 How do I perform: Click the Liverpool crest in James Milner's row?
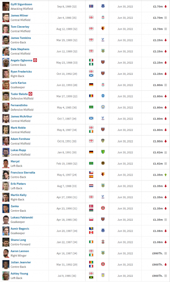[x=103, y=18]
